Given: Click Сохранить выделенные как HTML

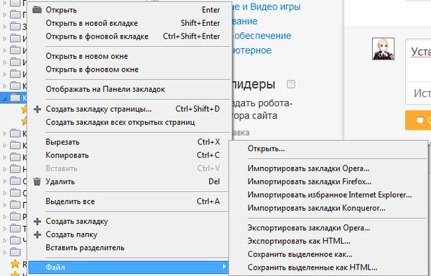Looking at the screenshot, I should click(312, 267).
